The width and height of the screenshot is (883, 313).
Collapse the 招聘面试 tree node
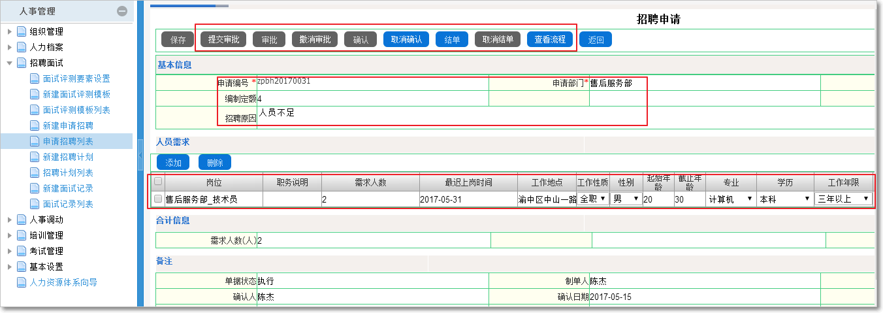[x=9, y=63]
